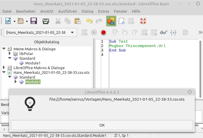Expand the toolbar overflow chevron
The height and width of the screenshot is (138, 203).
click(x=200, y=32)
